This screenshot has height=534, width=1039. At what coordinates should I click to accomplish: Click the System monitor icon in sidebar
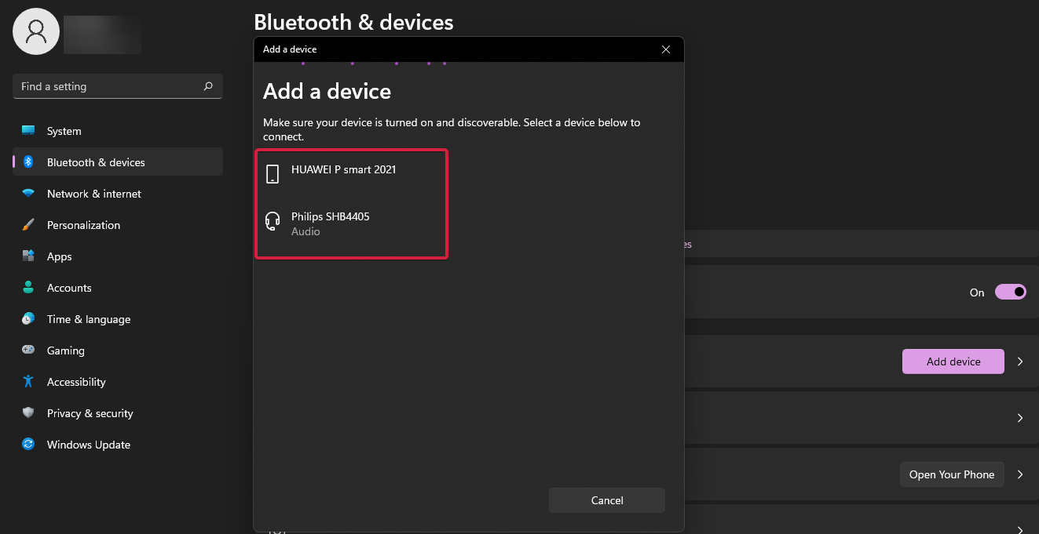(28, 131)
